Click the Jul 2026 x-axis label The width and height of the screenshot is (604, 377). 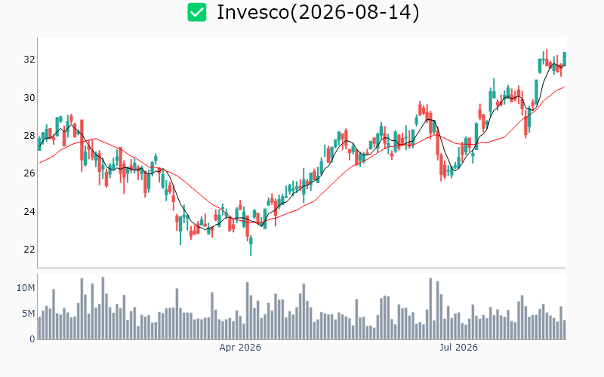[458, 348]
